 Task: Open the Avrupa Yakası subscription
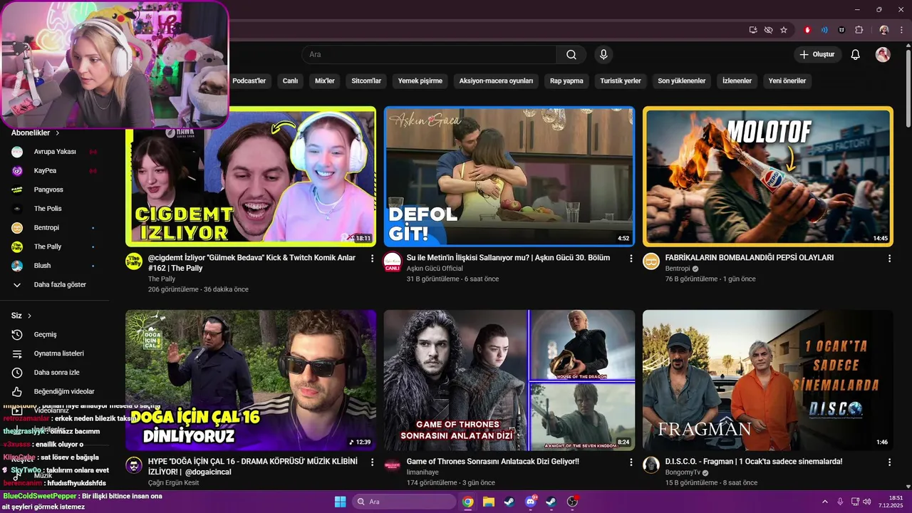(54, 152)
